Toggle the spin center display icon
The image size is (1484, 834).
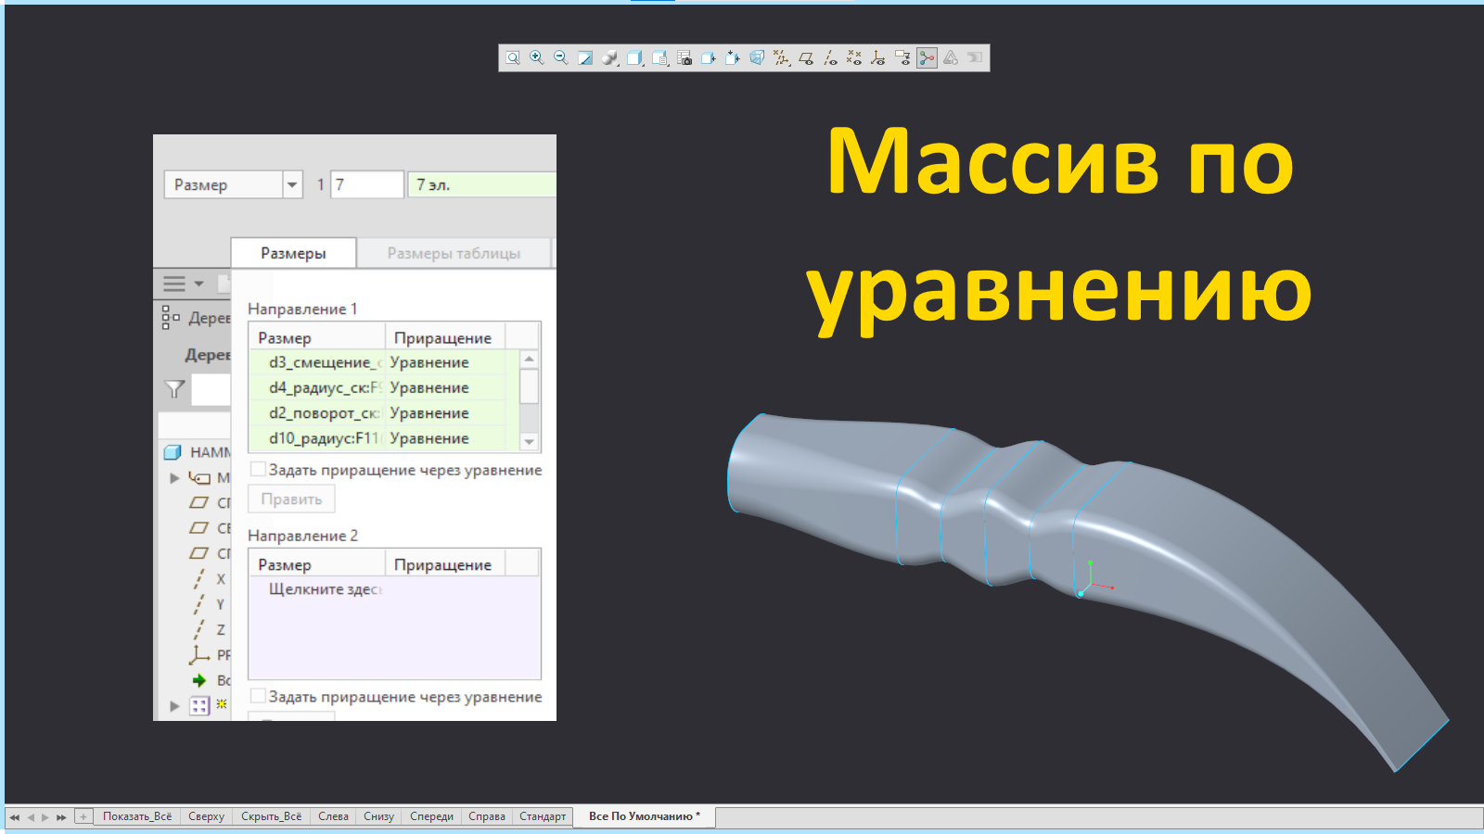click(x=927, y=57)
